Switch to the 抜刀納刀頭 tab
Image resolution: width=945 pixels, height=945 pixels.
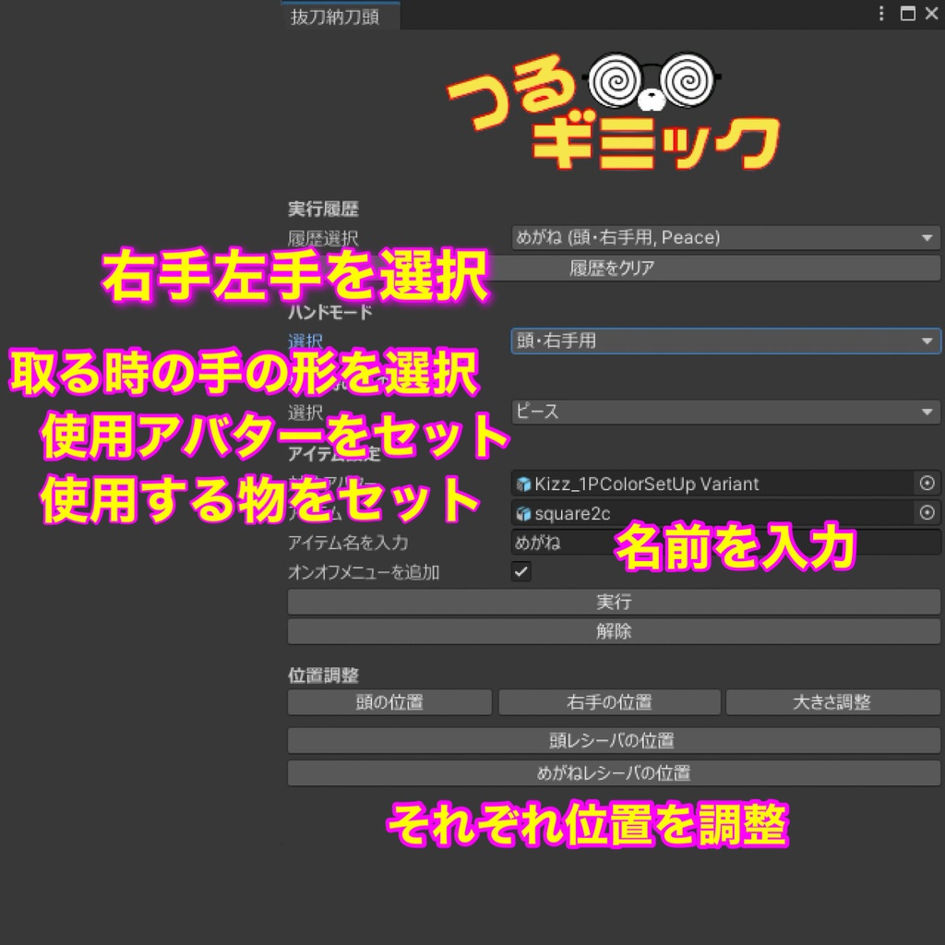339,16
